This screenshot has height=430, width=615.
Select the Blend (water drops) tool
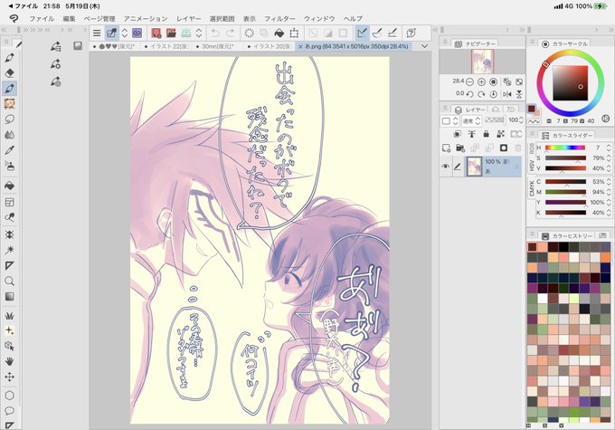9,135
